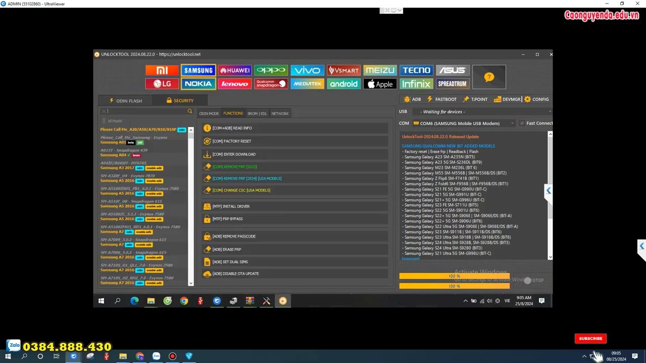The width and height of the screenshot is (646, 363).
Task: Run [ADB] ERASE FRP
Action: tap(295, 249)
